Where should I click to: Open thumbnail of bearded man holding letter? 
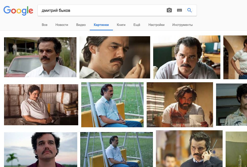point(180,105)
